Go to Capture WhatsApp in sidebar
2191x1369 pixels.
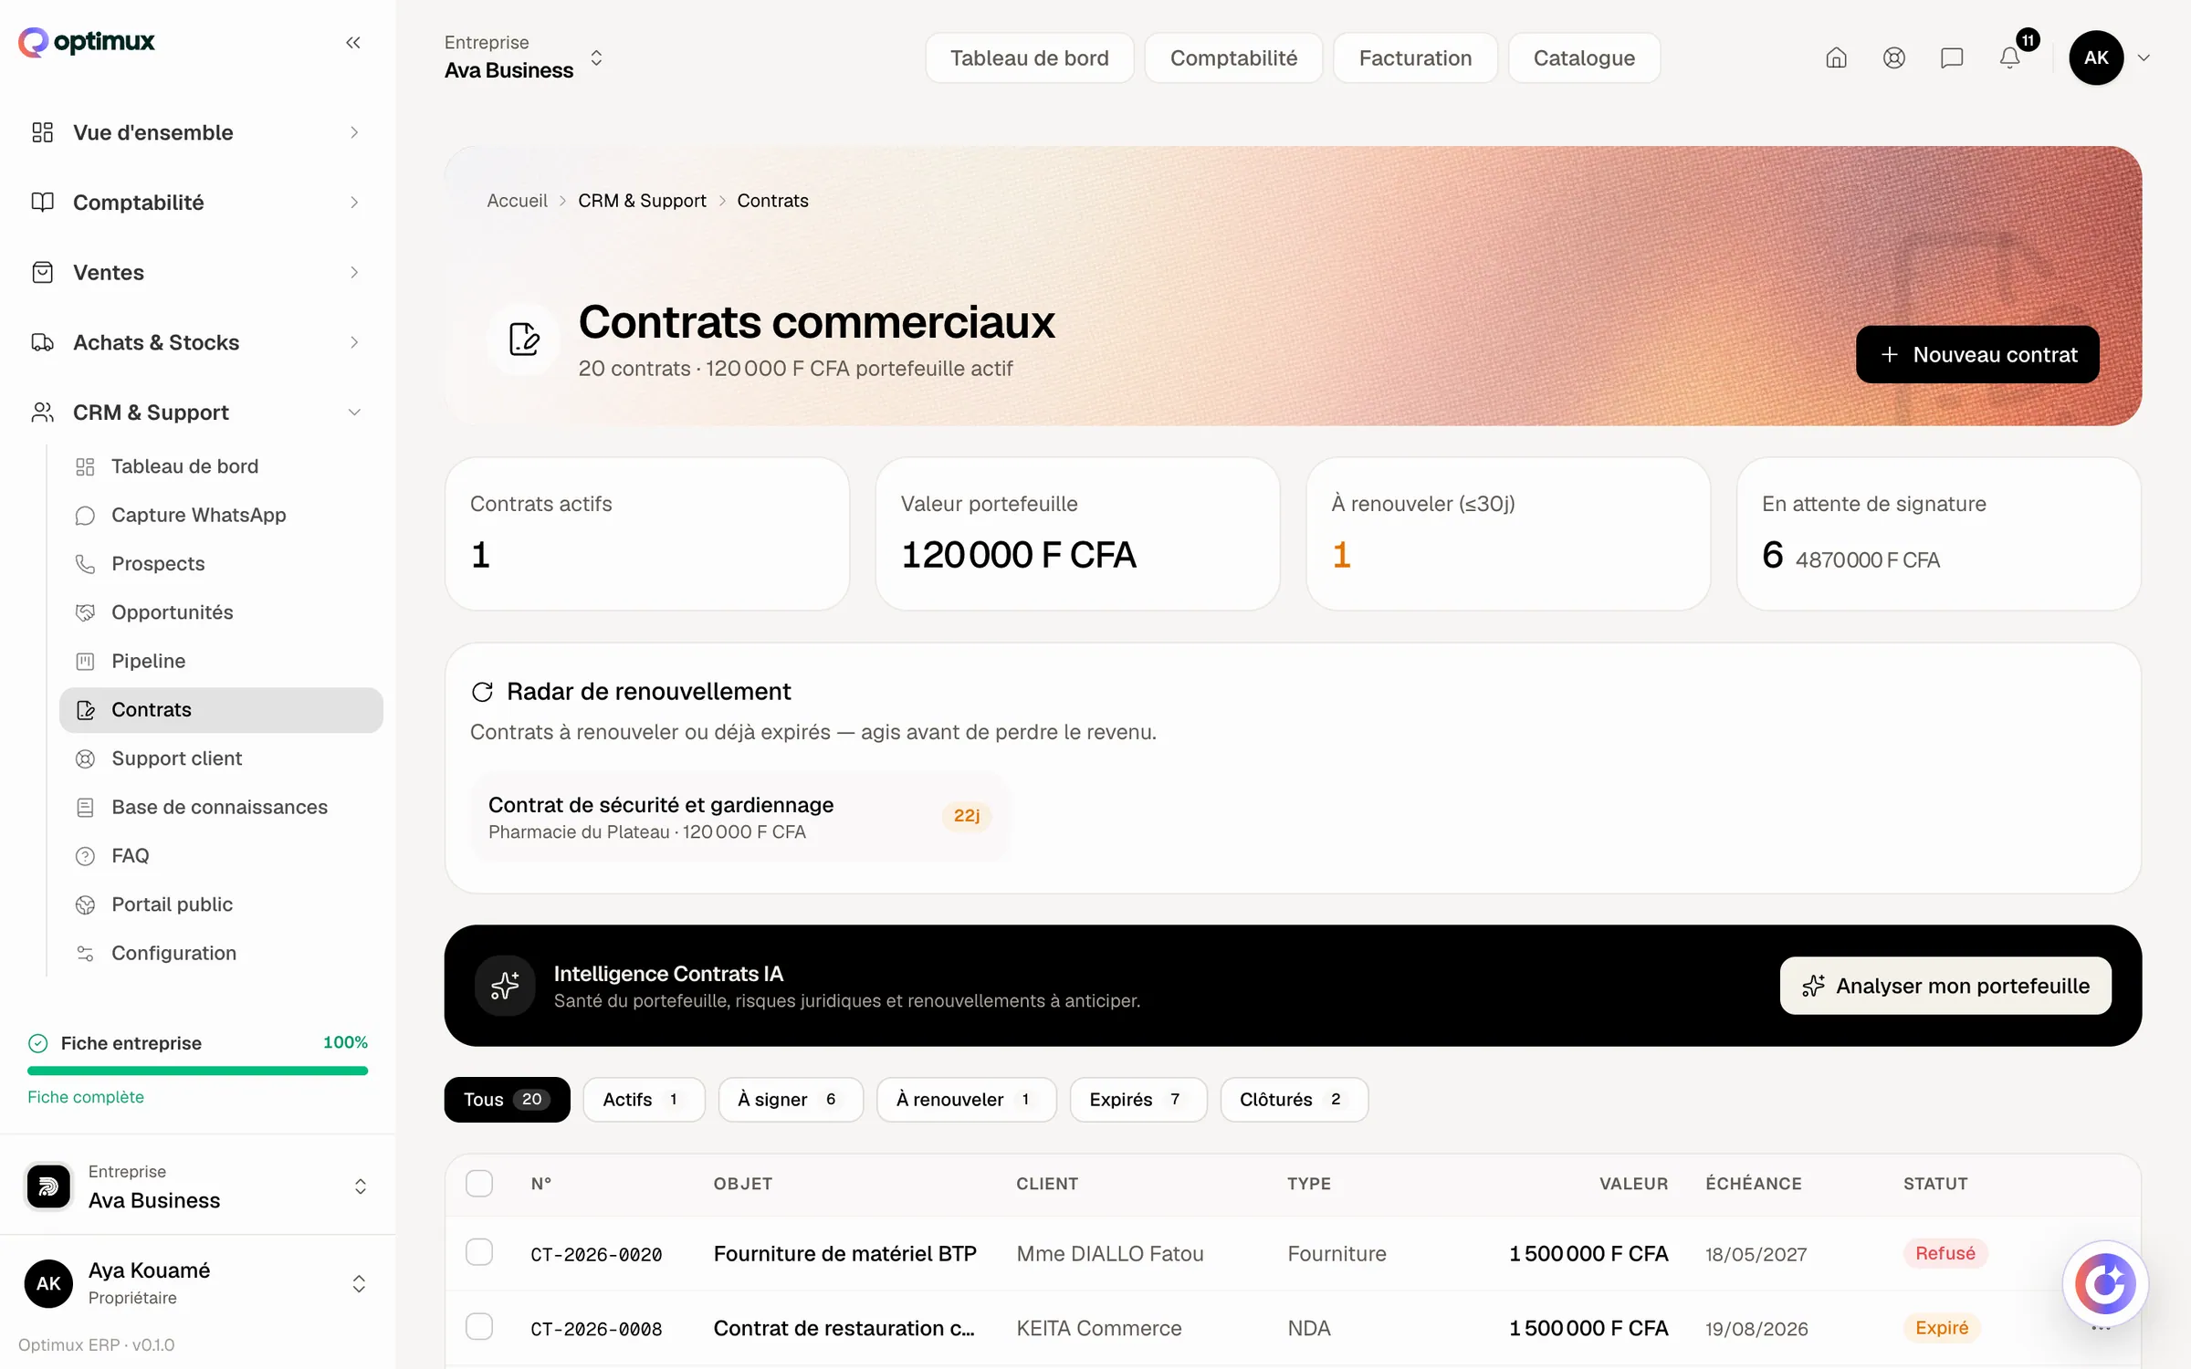click(221, 515)
